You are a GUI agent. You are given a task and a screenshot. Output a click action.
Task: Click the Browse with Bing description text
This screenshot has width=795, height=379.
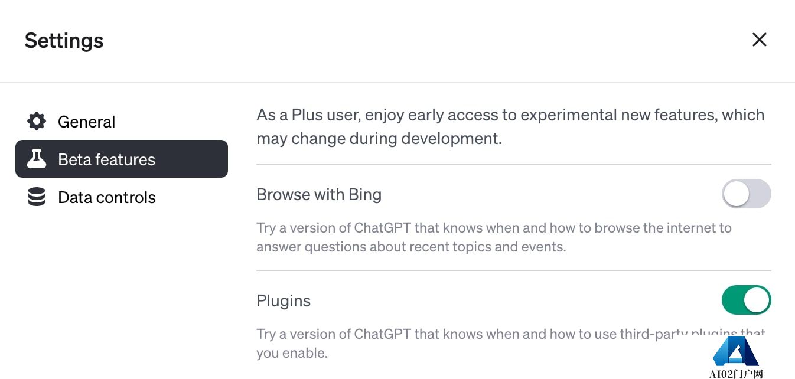(x=494, y=237)
